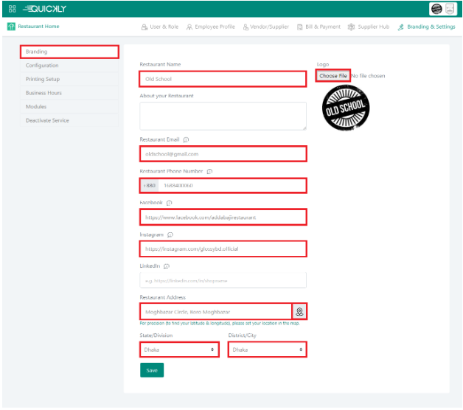
Task: Click the Facebook field help icon
Action: 169,203
